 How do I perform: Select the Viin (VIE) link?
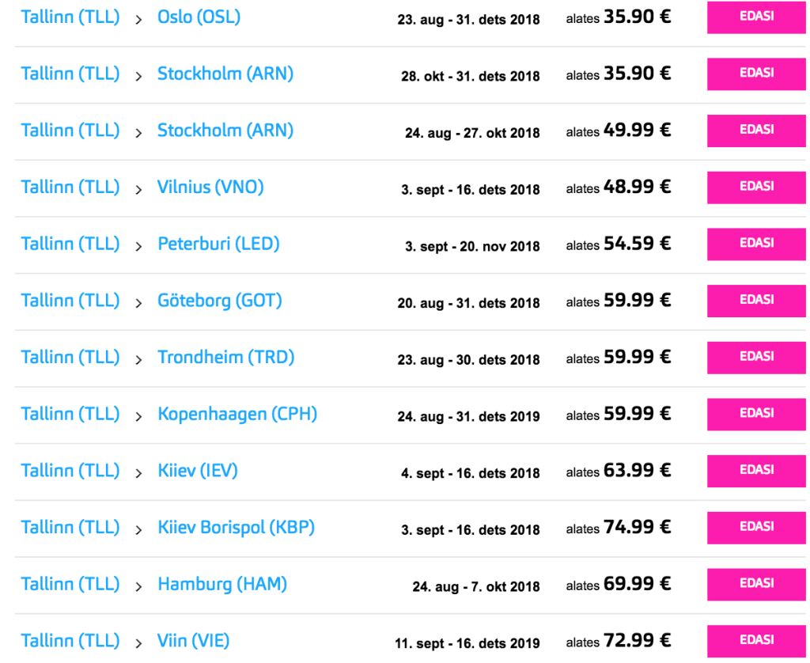pyautogui.click(x=194, y=641)
